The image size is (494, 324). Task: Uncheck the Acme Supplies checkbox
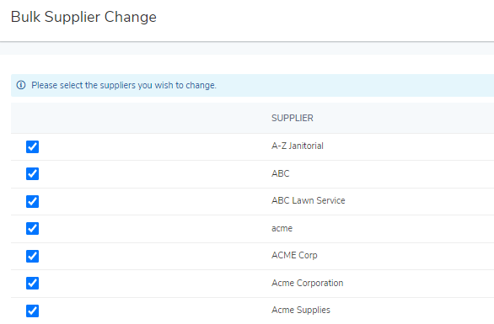[32, 311]
